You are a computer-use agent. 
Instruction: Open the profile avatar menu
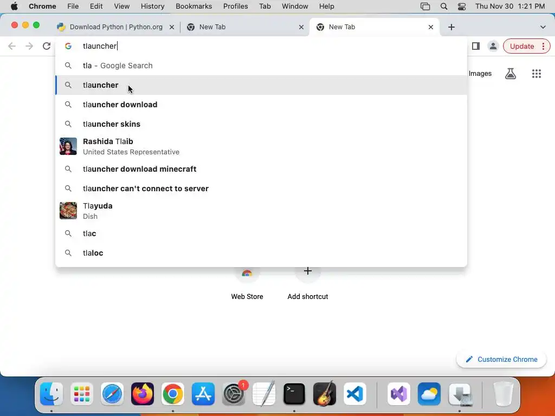point(493,46)
